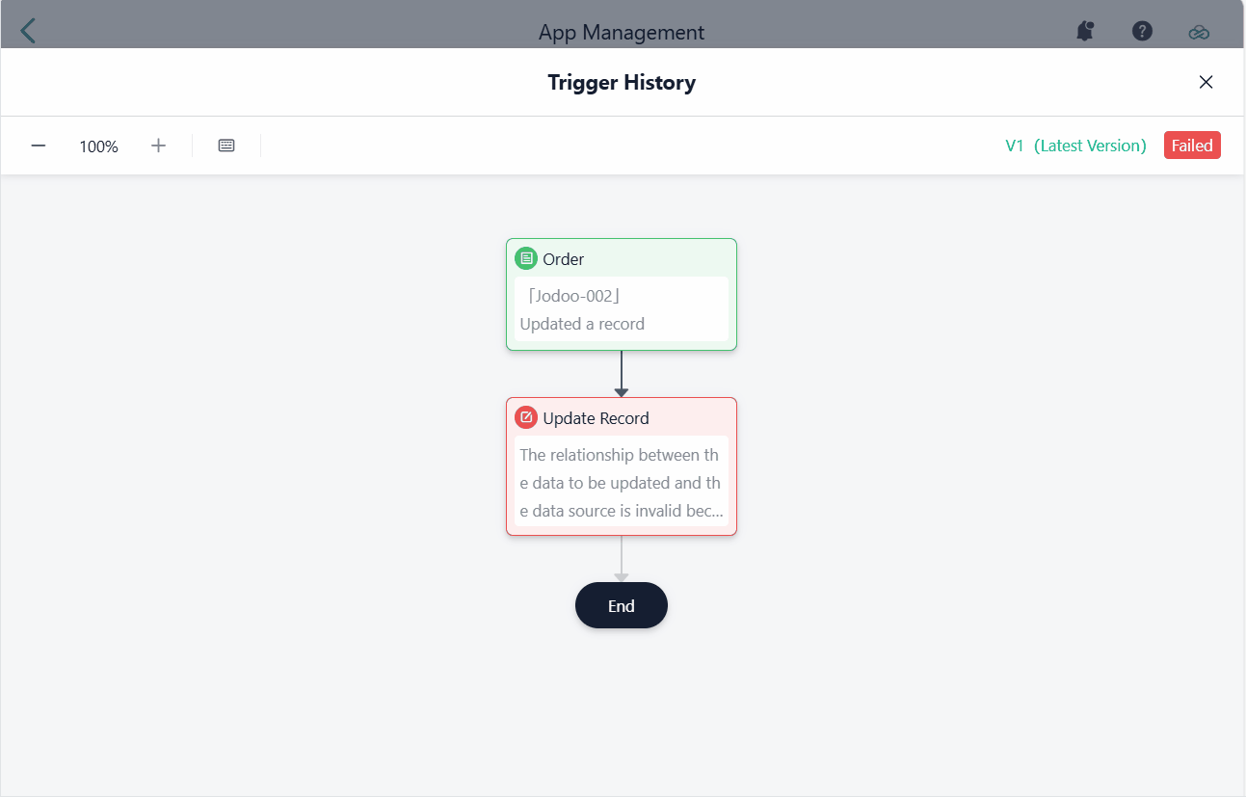Click the App Management title
1246x797 pixels.
point(622,32)
